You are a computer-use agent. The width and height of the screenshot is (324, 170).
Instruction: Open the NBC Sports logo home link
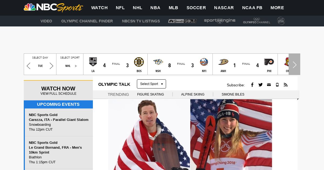coord(53,8)
